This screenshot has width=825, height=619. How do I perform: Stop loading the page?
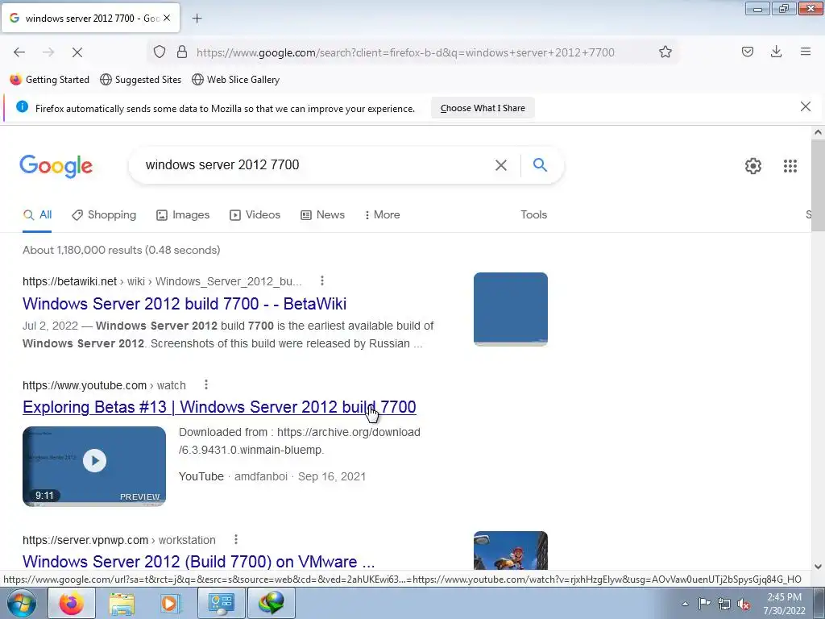point(77,52)
